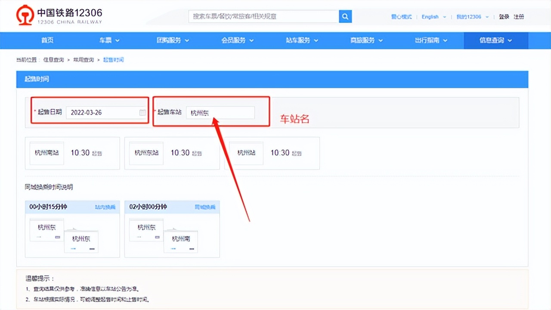Open the 信息查询 dropdown menu
551x310 pixels.
click(x=495, y=40)
